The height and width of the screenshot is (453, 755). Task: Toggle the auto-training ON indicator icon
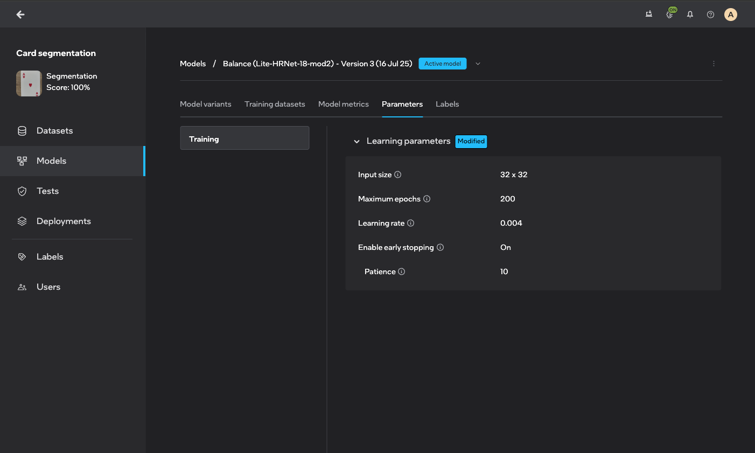coord(670,15)
